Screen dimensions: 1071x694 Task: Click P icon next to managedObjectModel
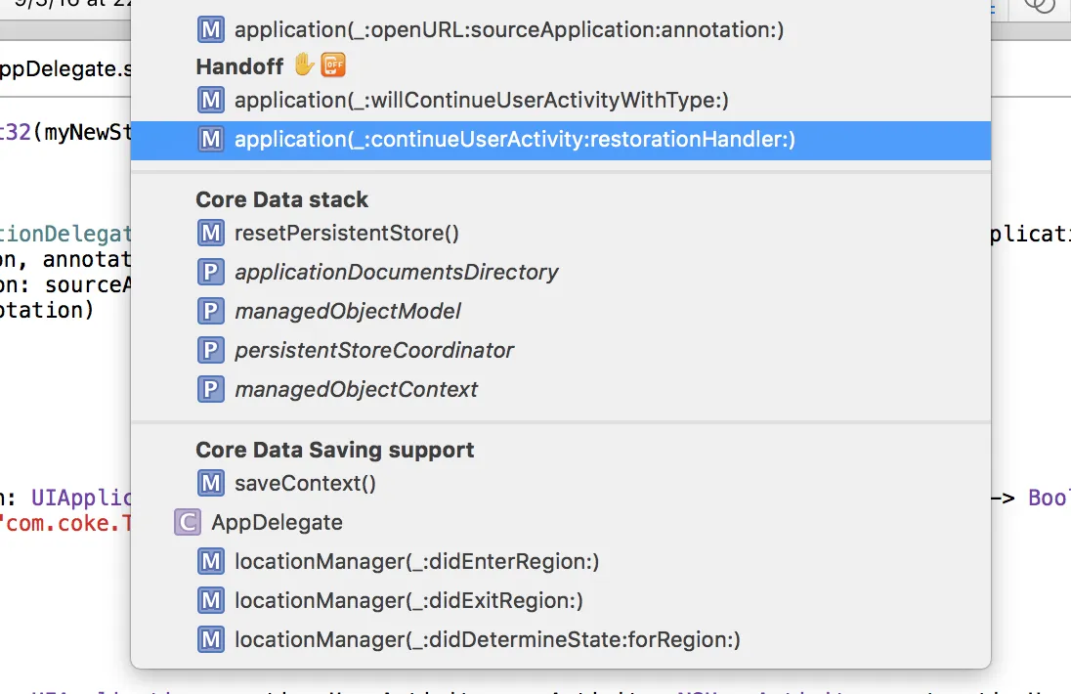[210, 311]
